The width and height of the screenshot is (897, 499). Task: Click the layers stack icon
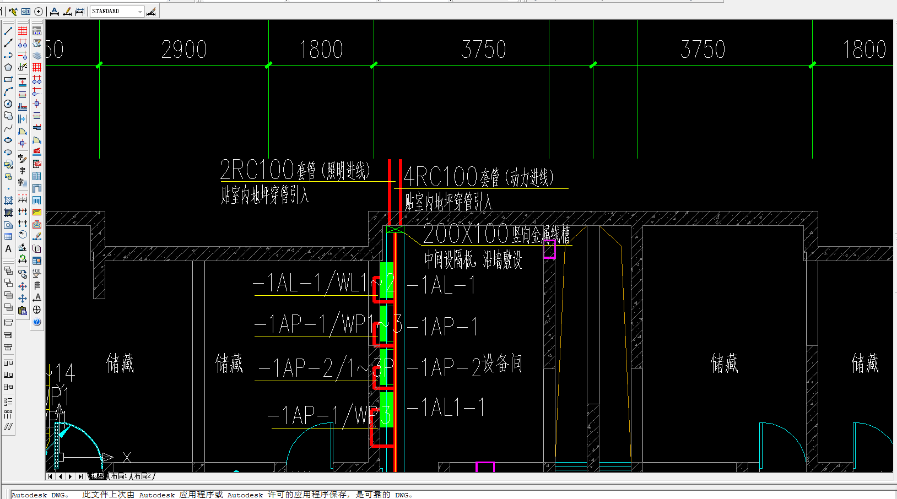pyautogui.click(x=37, y=55)
